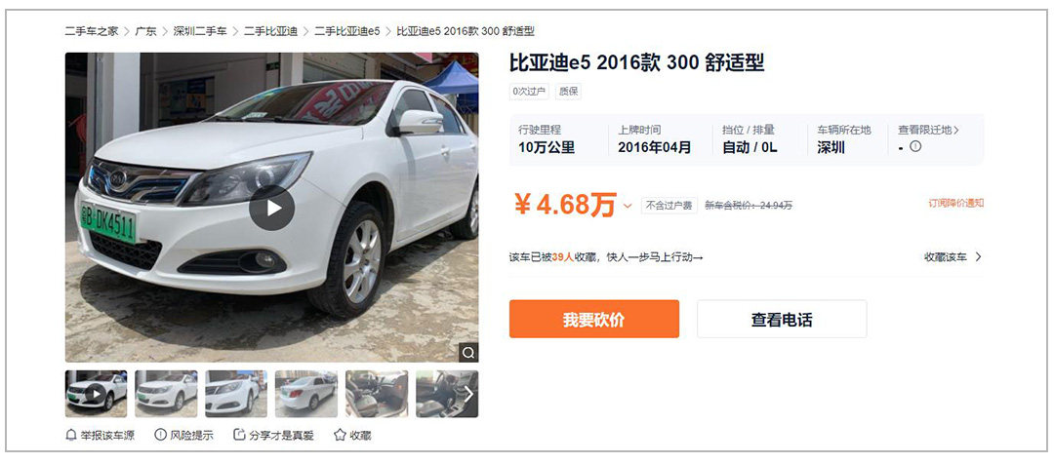Click the 质保 tag under title
This screenshot has width=1054, height=463.
pos(568,92)
